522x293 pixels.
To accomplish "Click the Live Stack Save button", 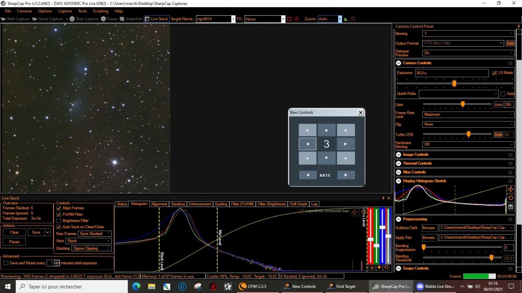I will coord(36,233).
